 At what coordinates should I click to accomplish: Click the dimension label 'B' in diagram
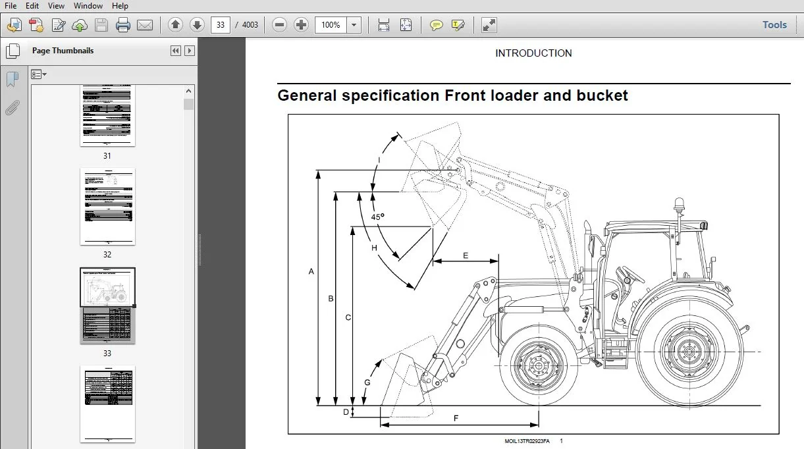click(x=331, y=299)
